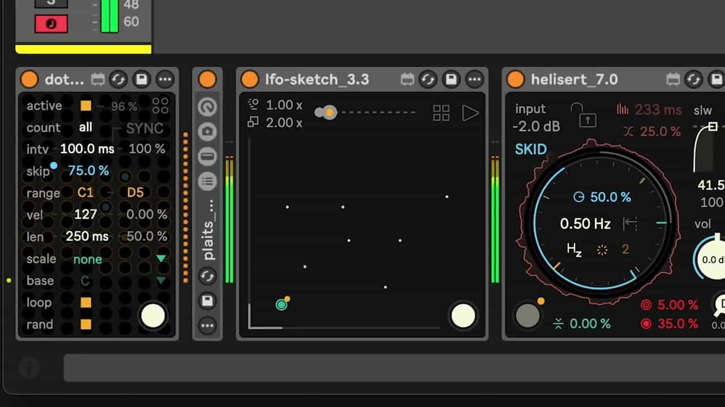Image resolution: width=725 pixels, height=407 pixels.
Task: Click the lock icon beside helisert input
Action: point(588,115)
